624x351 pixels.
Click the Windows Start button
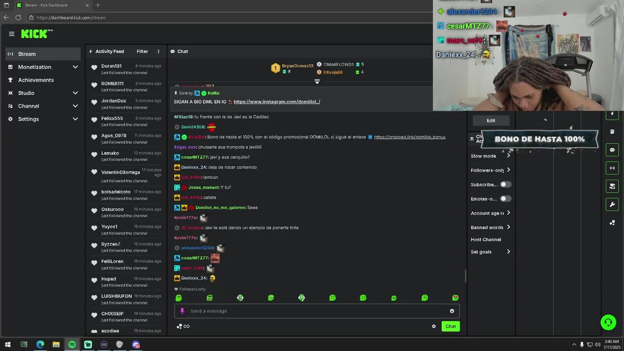click(7, 345)
